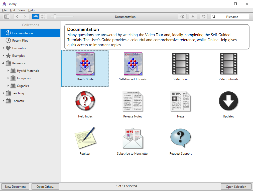
Task: Expand the Examples tree node
Action: click(3, 55)
